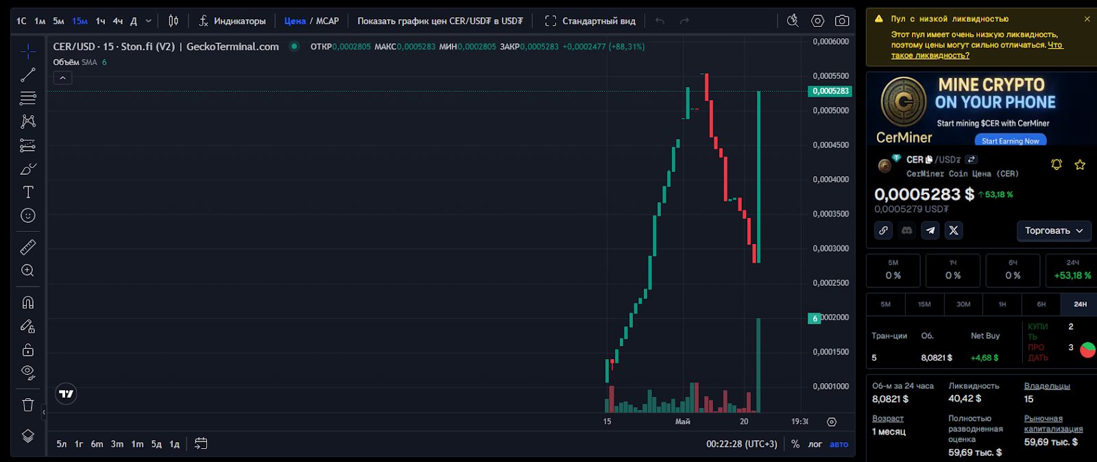Toggle Стандартный вид fullscreen layout

point(590,21)
